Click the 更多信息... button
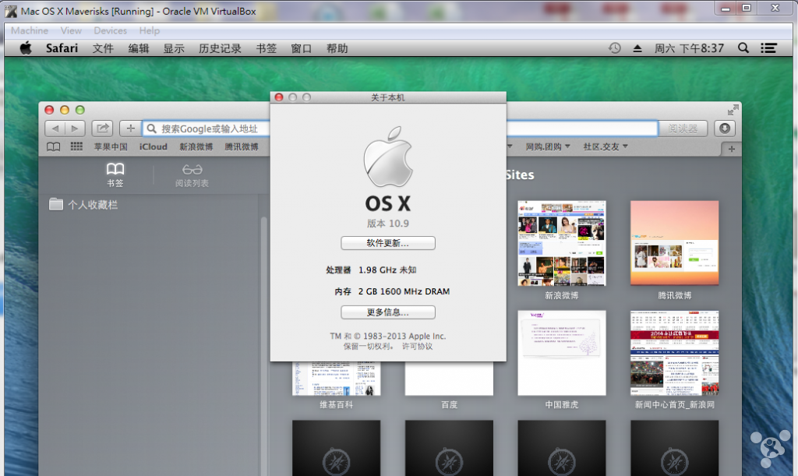This screenshot has width=798, height=476. (x=388, y=312)
